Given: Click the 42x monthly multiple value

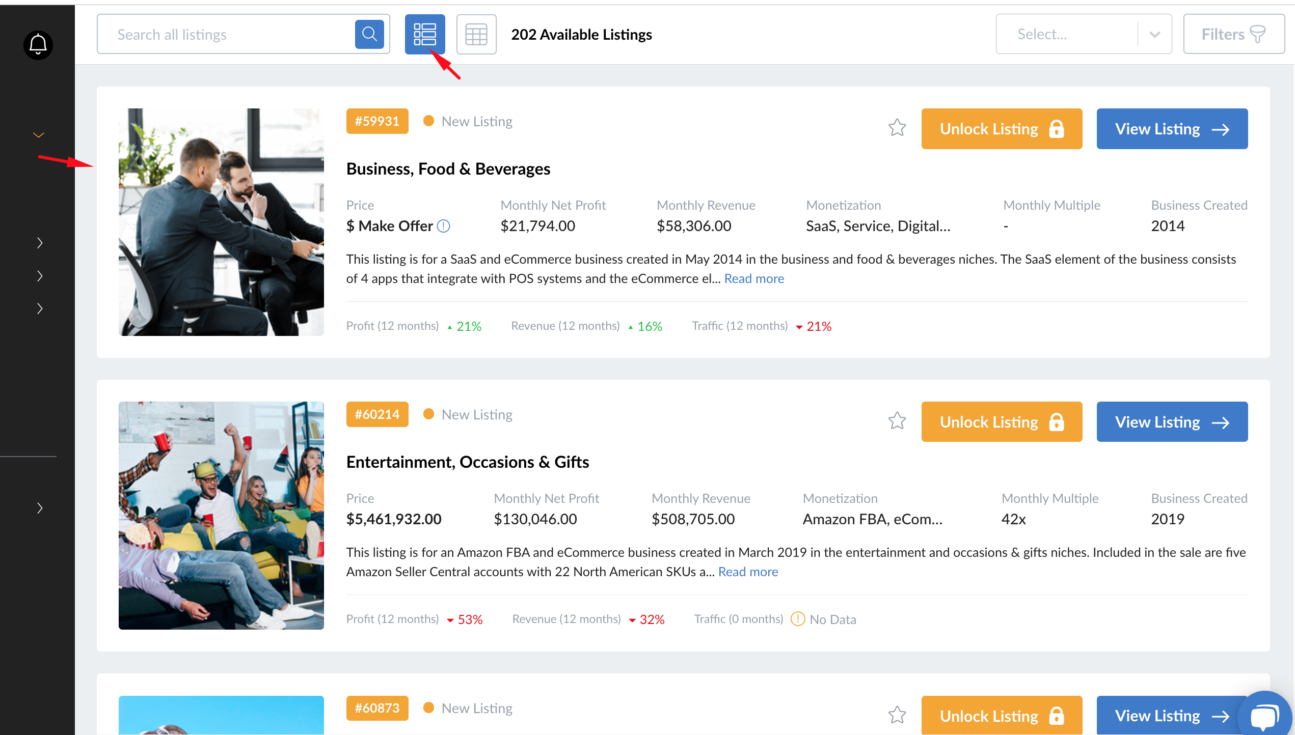Looking at the screenshot, I should pyautogui.click(x=1014, y=519).
